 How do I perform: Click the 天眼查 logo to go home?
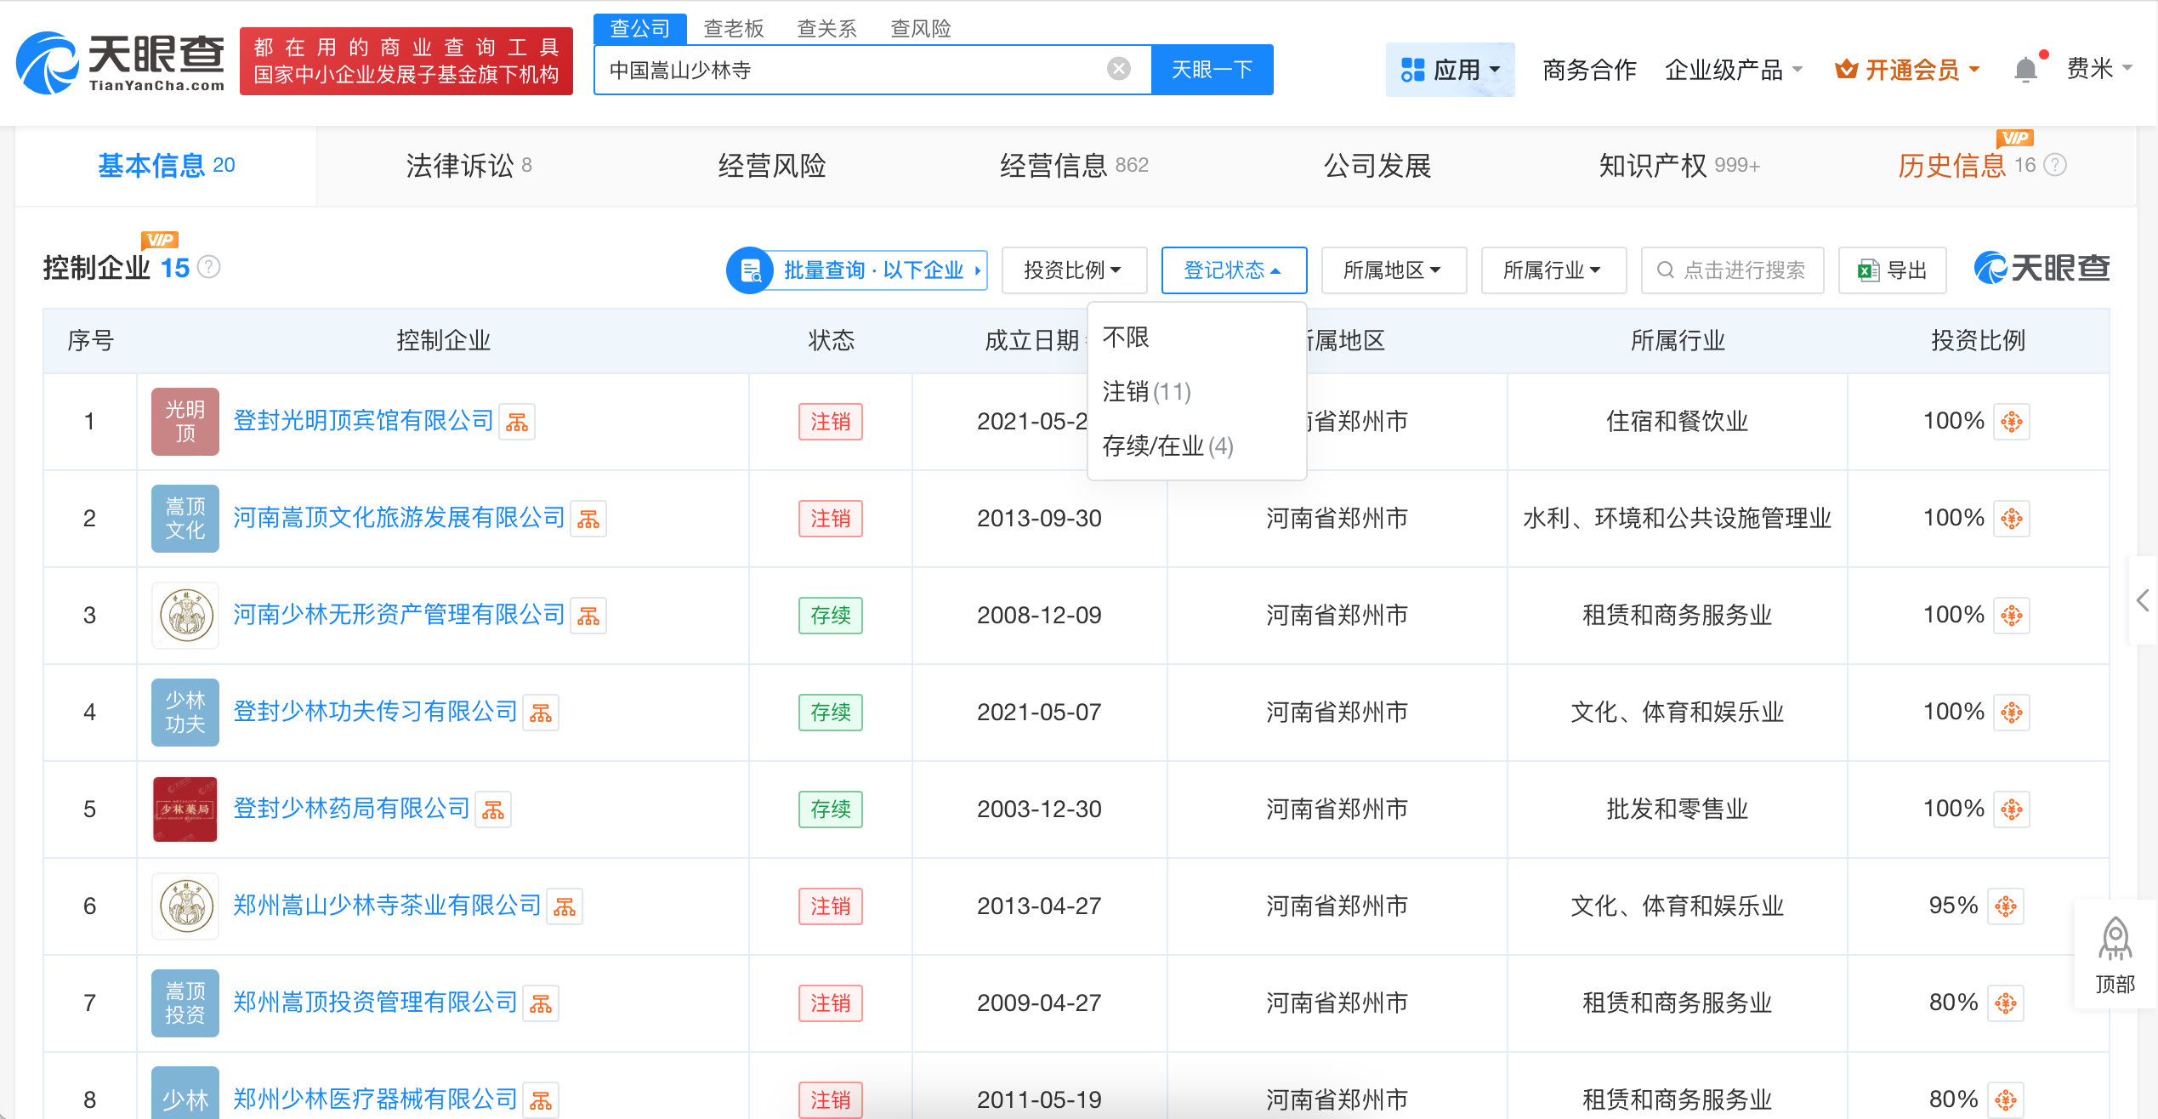point(121,62)
